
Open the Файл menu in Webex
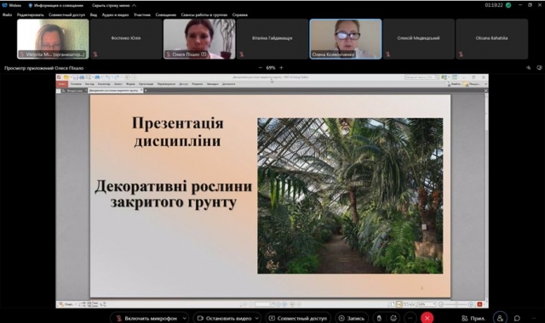(x=8, y=15)
